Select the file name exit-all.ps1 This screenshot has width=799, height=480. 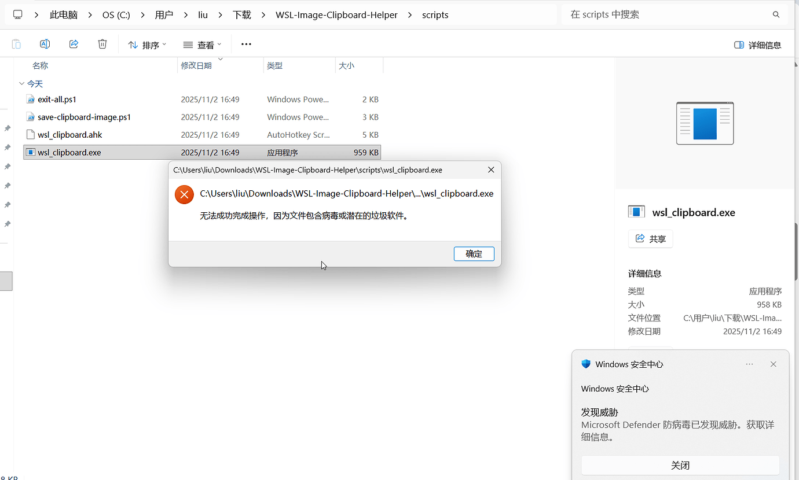57,99
